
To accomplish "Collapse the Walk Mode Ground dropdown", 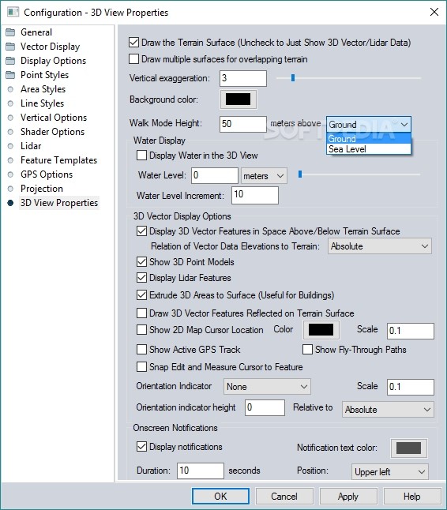I will click(x=369, y=124).
